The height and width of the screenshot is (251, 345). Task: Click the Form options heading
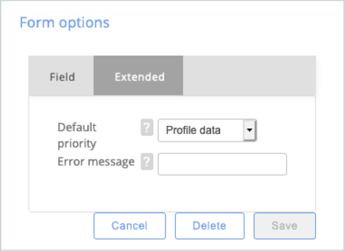[x=65, y=23]
